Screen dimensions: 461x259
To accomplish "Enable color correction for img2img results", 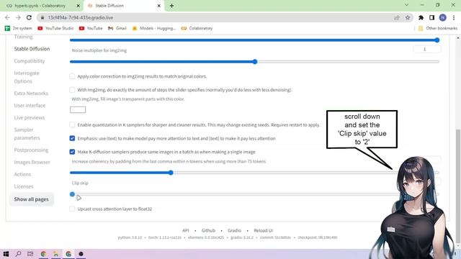I will point(72,76).
